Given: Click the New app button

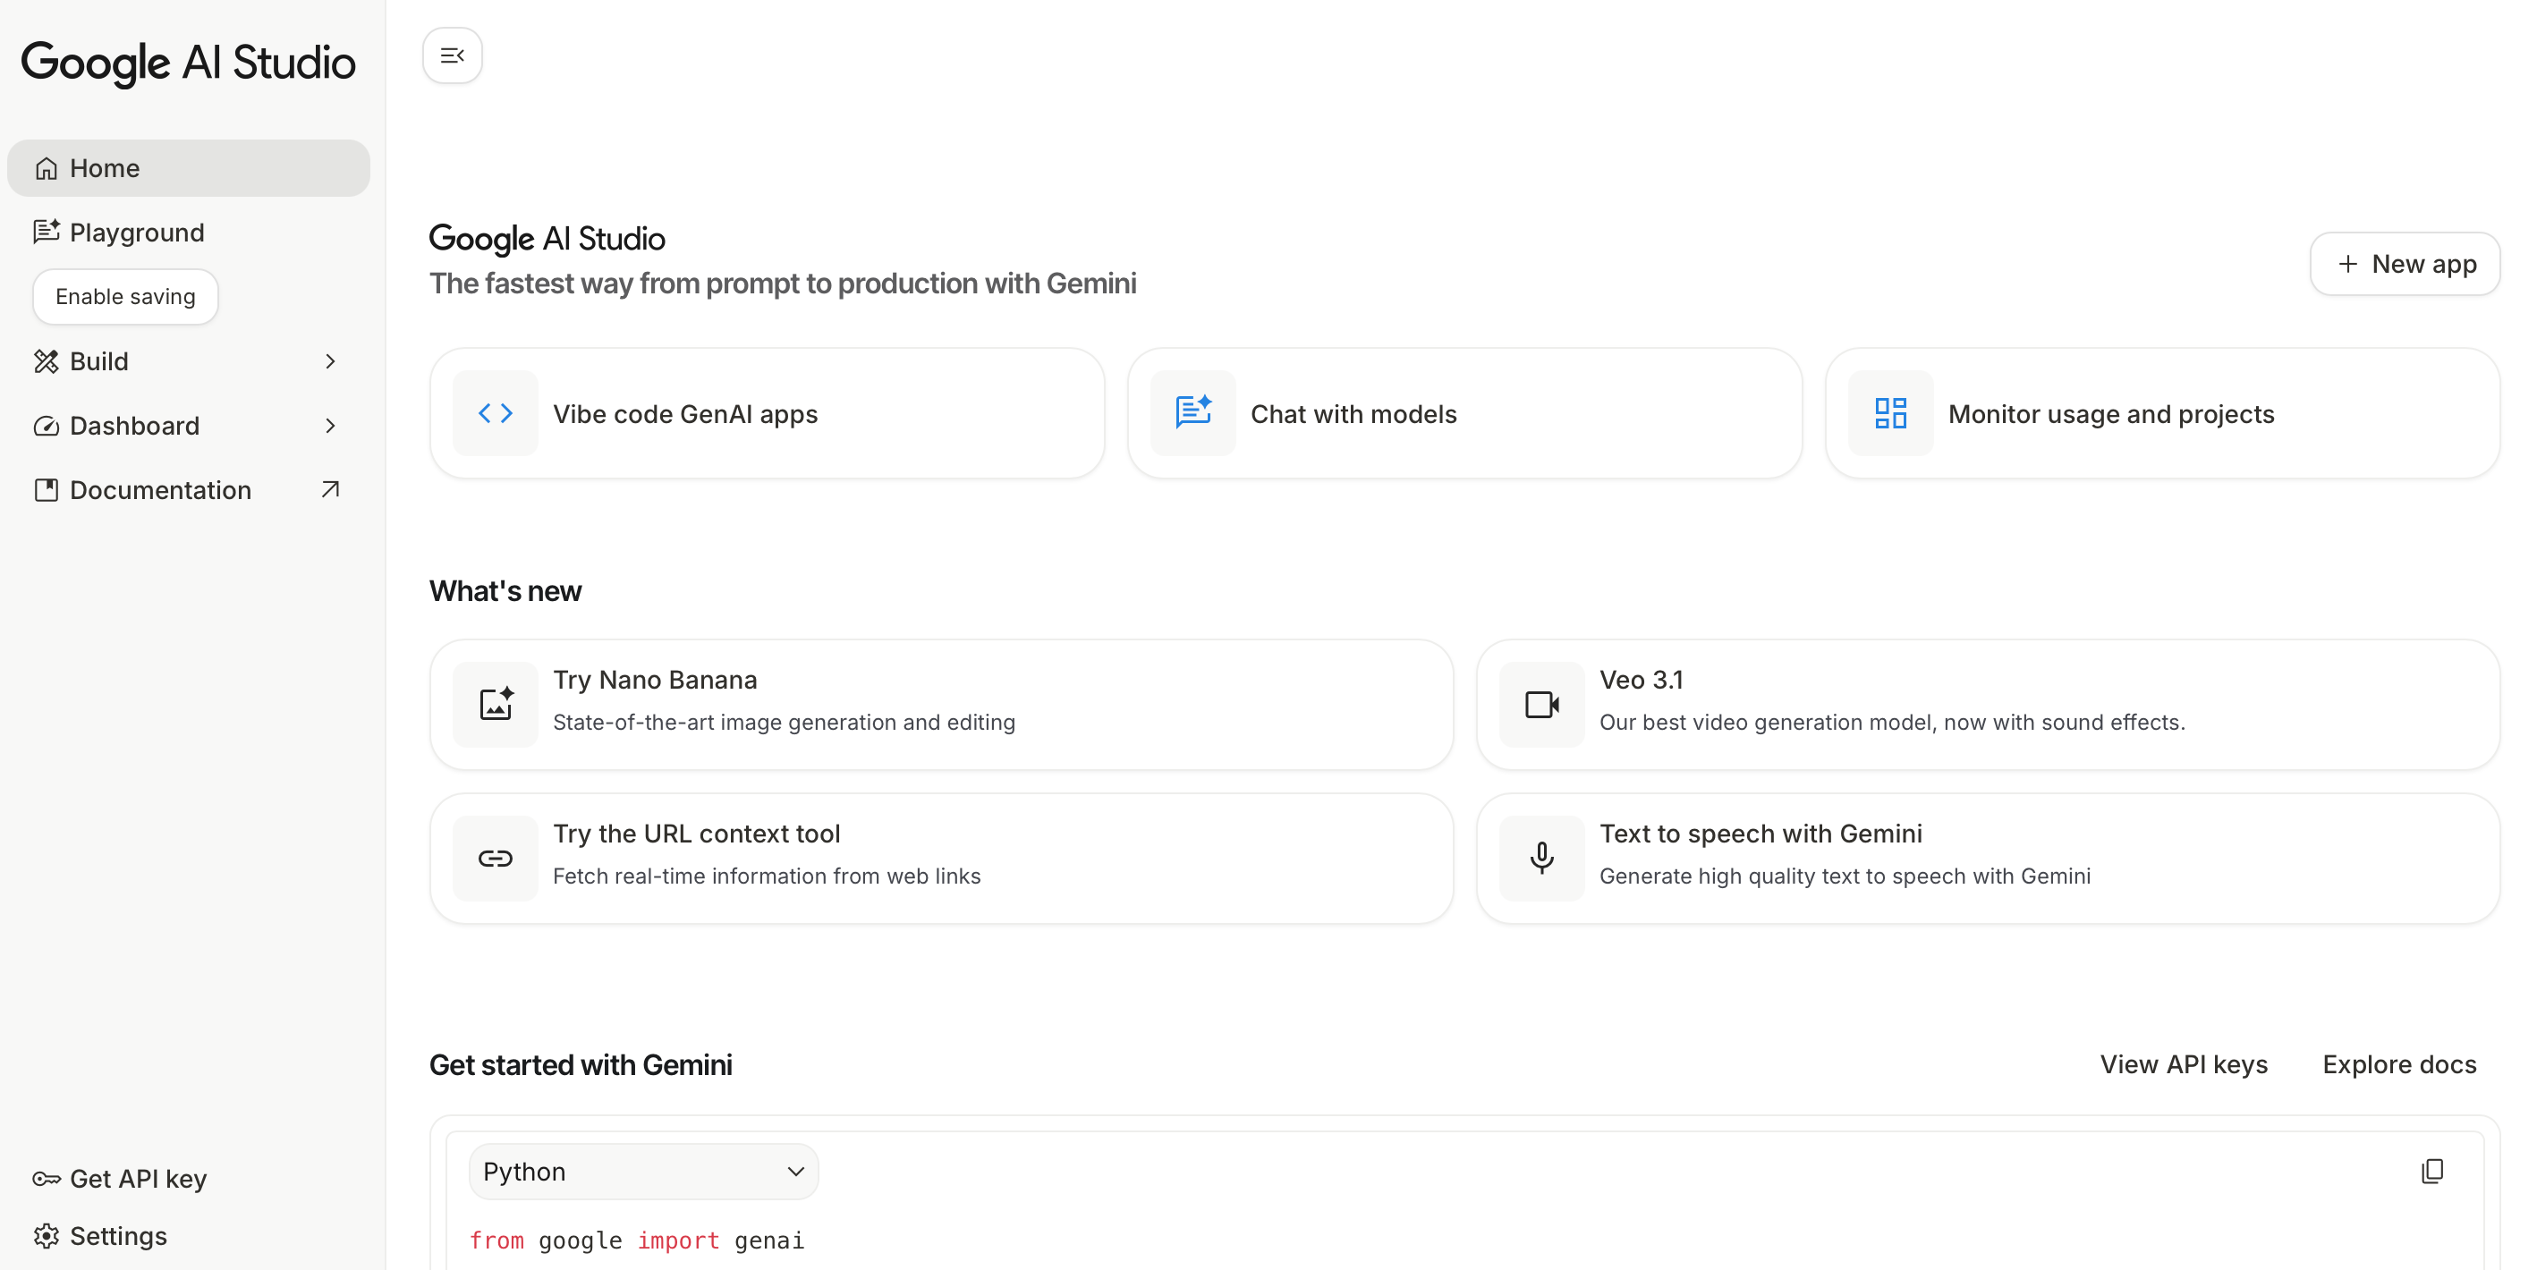Looking at the screenshot, I should [x=2404, y=264].
